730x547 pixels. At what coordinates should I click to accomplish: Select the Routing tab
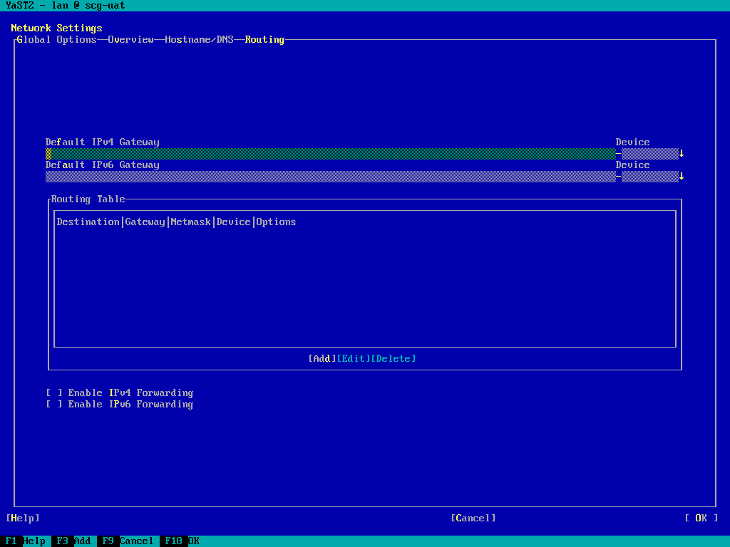(x=264, y=40)
